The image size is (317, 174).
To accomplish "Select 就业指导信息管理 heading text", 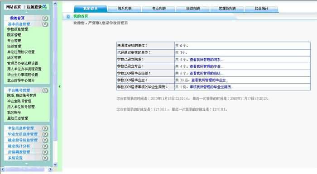I will point(23,140).
